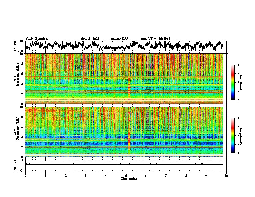
Task: Click time axis tick label "4"
Action: point(106,176)
